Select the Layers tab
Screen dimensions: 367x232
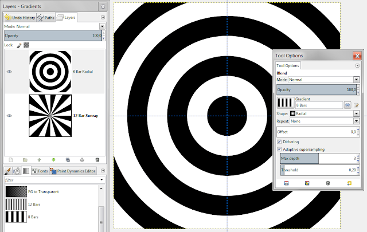pos(67,17)
